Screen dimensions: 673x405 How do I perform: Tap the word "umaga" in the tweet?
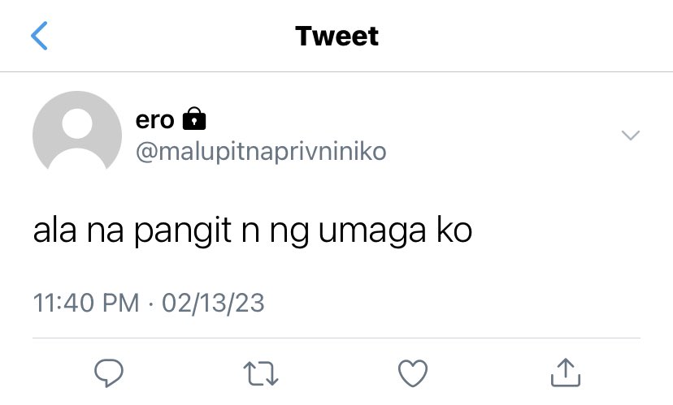372,232
